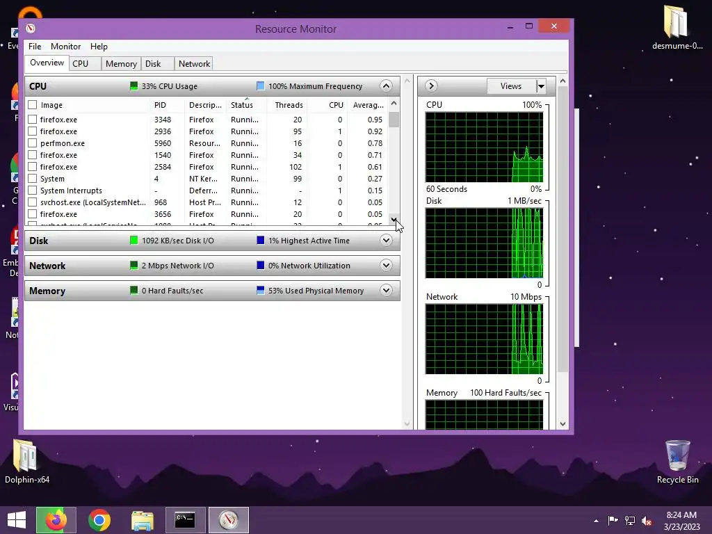Check firefox.exe with PID 2936
This screenshot has height=534, width=712.
point(32,131)
